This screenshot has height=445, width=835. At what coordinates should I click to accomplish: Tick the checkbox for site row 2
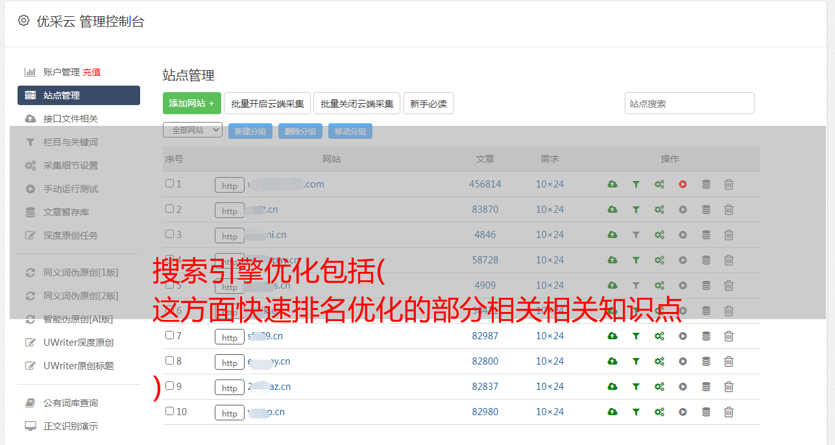click(x=169, y=209)
